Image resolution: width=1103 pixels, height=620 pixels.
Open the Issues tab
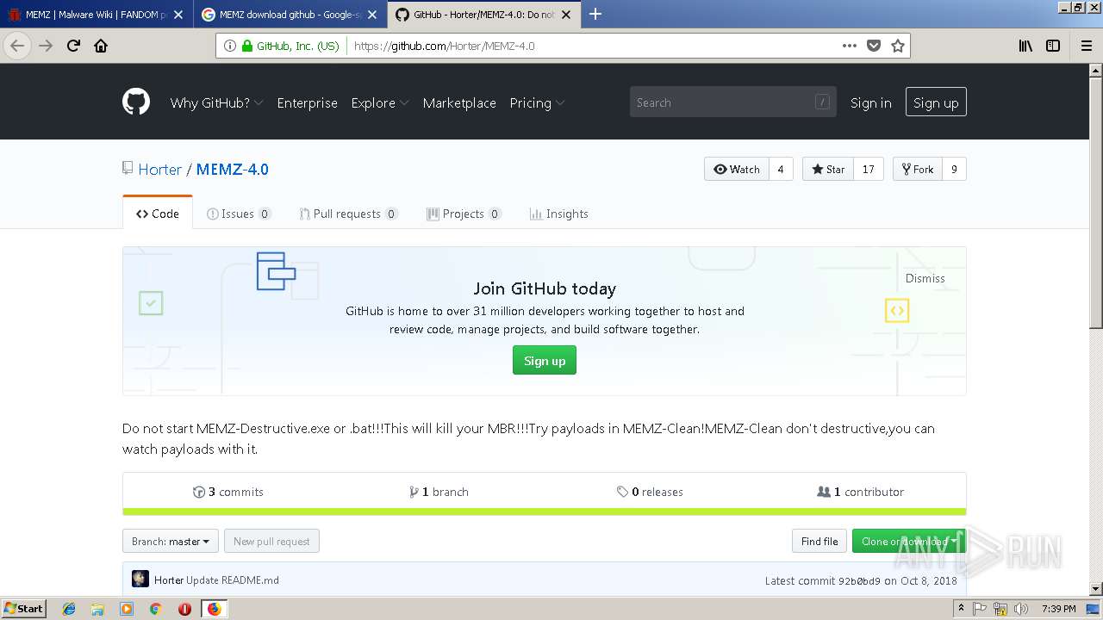239,214
